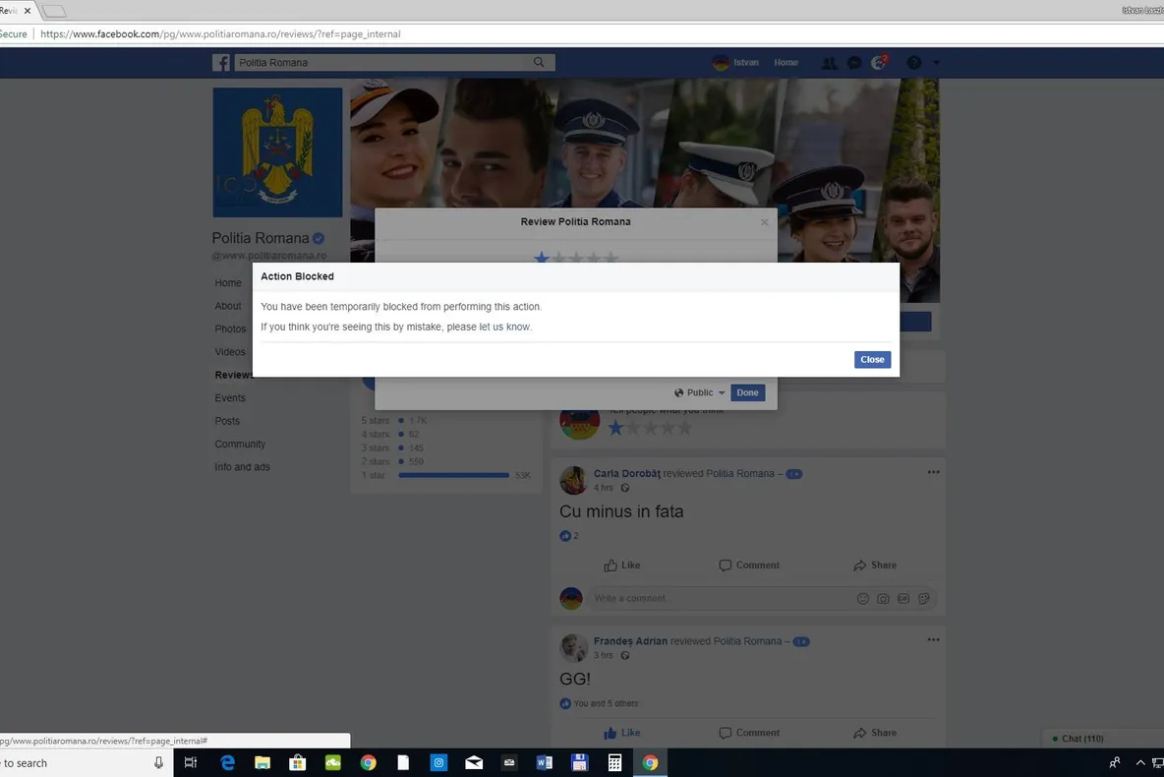Open Mail app from taskbar
1164x777 pixels.
click(x=474, y=763)
